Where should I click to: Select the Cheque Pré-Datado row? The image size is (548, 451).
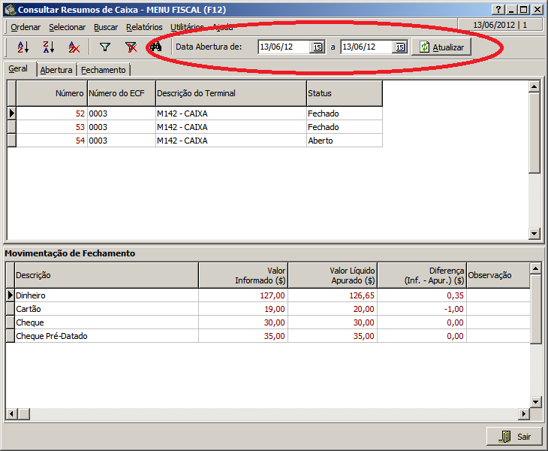[x=105, y=336]
